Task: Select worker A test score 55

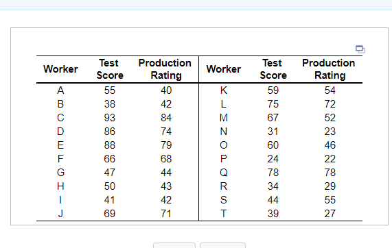Action: pyautogui.click(x=110, y=90)
